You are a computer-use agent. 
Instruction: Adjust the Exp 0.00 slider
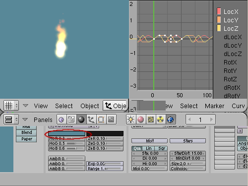105,164
